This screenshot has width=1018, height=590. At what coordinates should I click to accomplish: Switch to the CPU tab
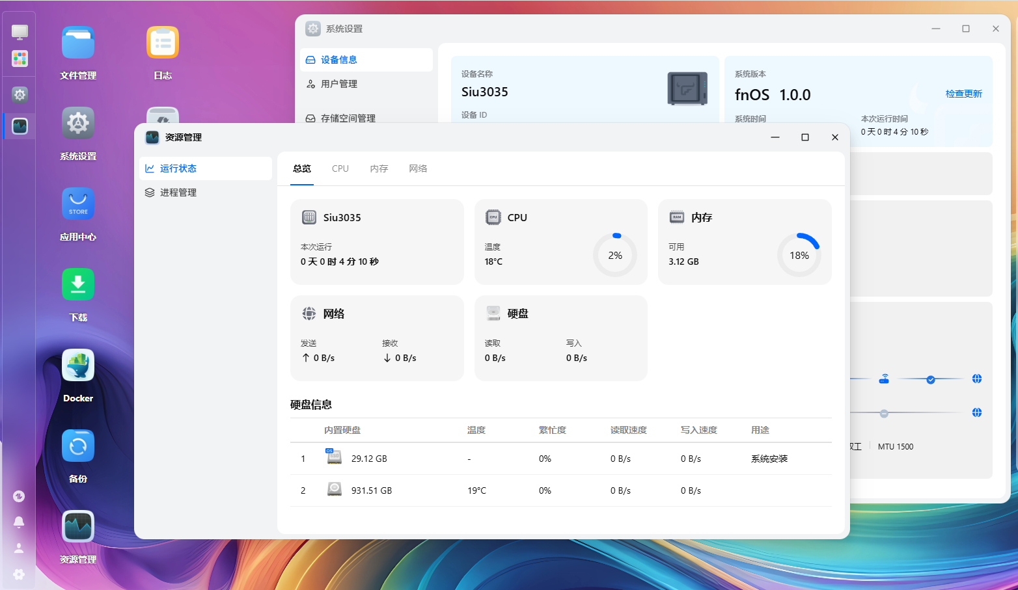340,168
